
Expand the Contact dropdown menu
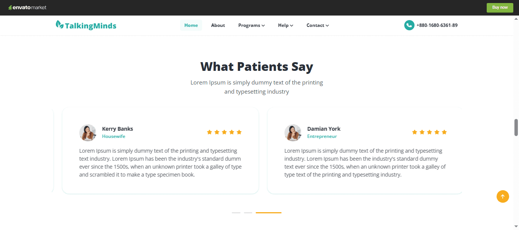pyautogui.click(x=318, y=25)
